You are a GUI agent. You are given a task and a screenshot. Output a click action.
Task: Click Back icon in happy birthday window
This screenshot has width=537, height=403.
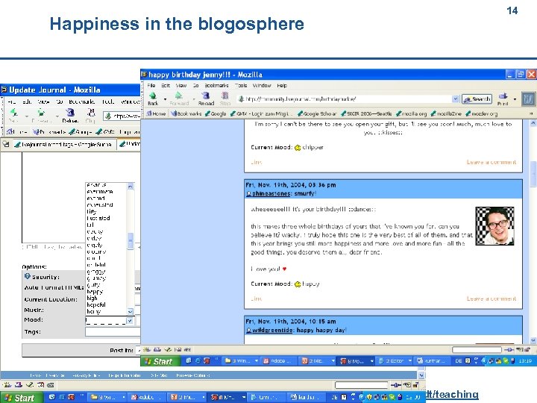point(153,96)
